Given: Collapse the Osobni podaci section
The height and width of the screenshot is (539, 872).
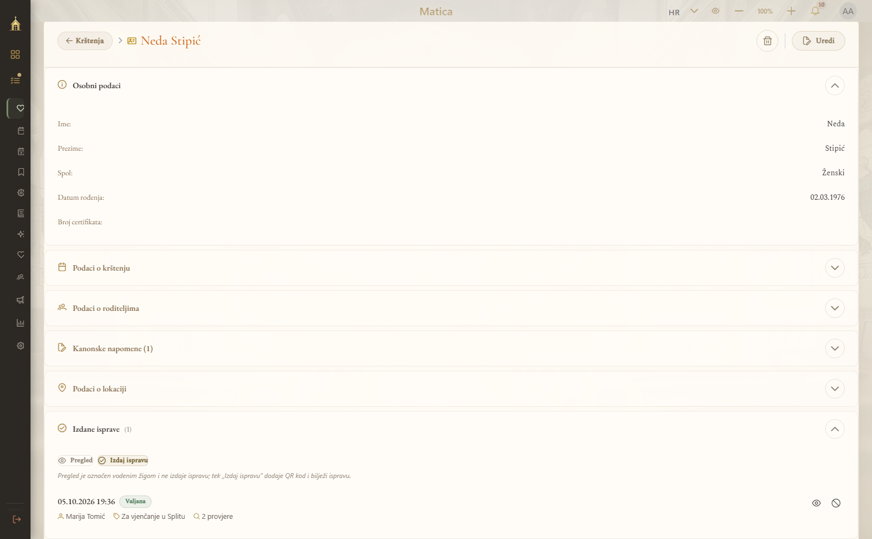Looking at the screenshot, I should point(835,85).
